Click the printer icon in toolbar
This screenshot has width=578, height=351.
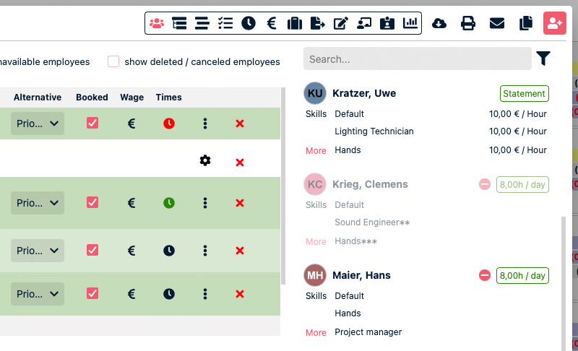pyautogui.click(x=468, y=23)
